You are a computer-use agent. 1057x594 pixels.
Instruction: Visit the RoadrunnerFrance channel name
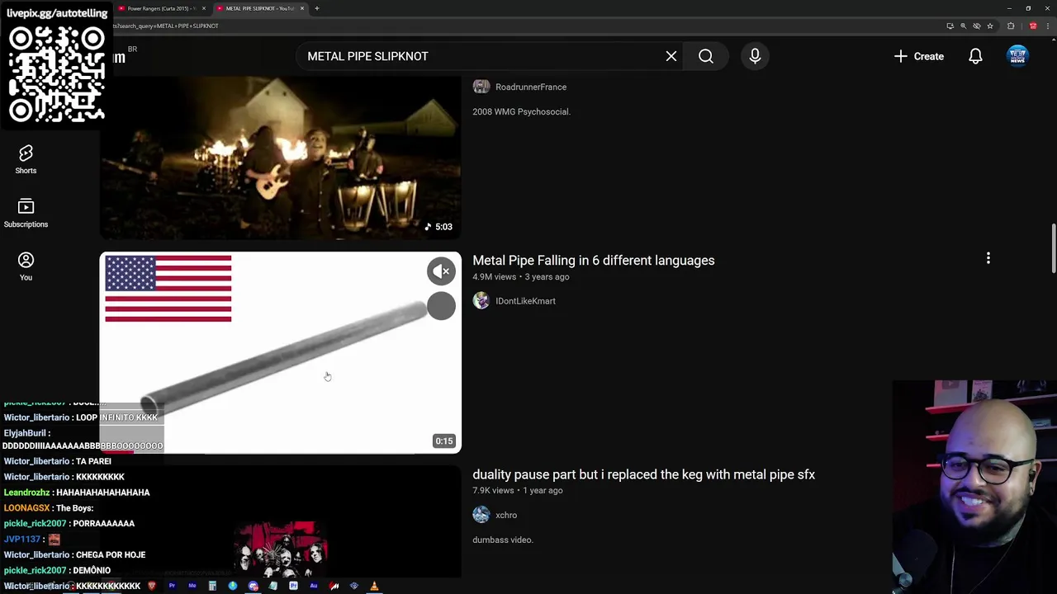531,87
